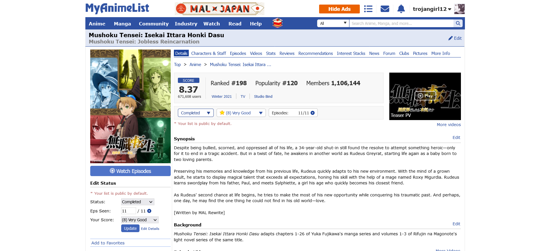Switch to the Episodes tab
This screenshot has height=251, width=550.
point(238,53)
